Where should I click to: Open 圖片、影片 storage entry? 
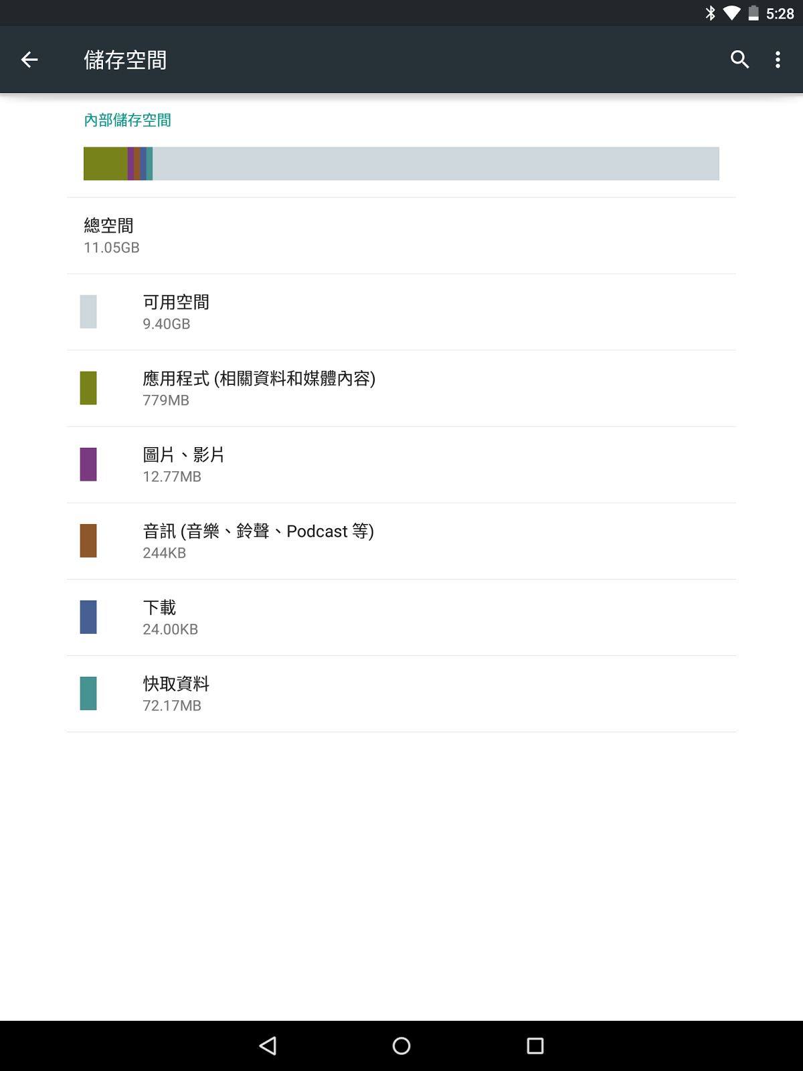click(x=401, y=465)
